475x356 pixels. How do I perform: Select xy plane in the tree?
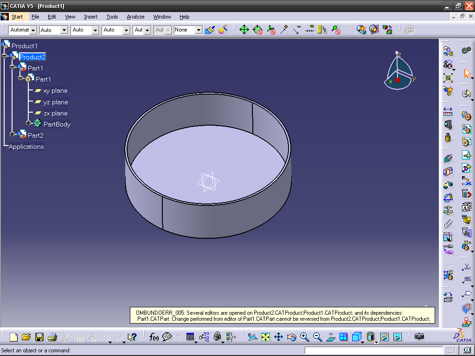click(x=56, y=90)
